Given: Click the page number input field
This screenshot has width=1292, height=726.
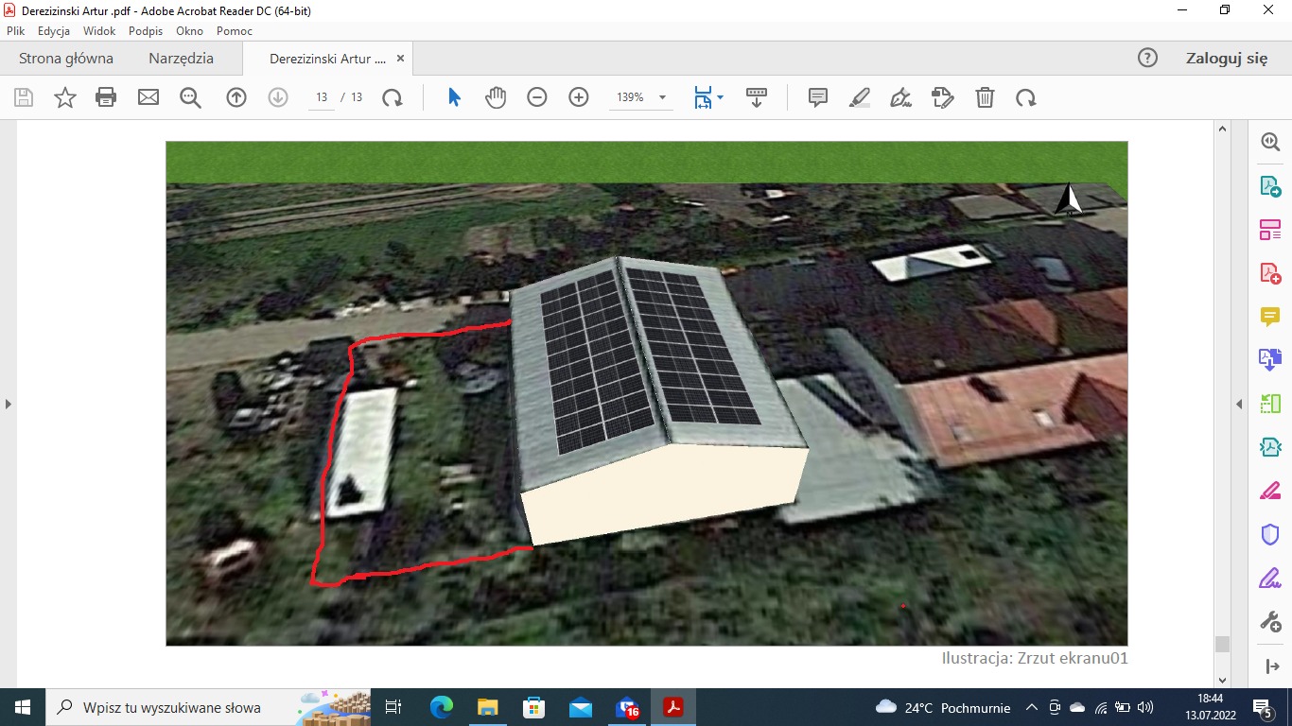Looking at the screenshot, I should point(322,97).
